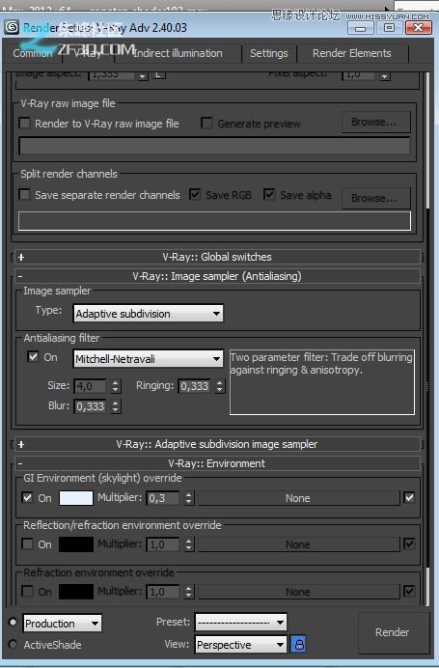Open the Render Elements tab
This screenshot has width=439, height=668.
pyautogui.click(x=352, y=53)
